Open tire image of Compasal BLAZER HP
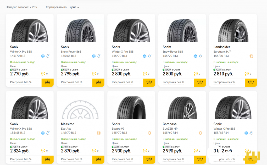Viewport: 267px width, 165px height. (x=182, y=107)
